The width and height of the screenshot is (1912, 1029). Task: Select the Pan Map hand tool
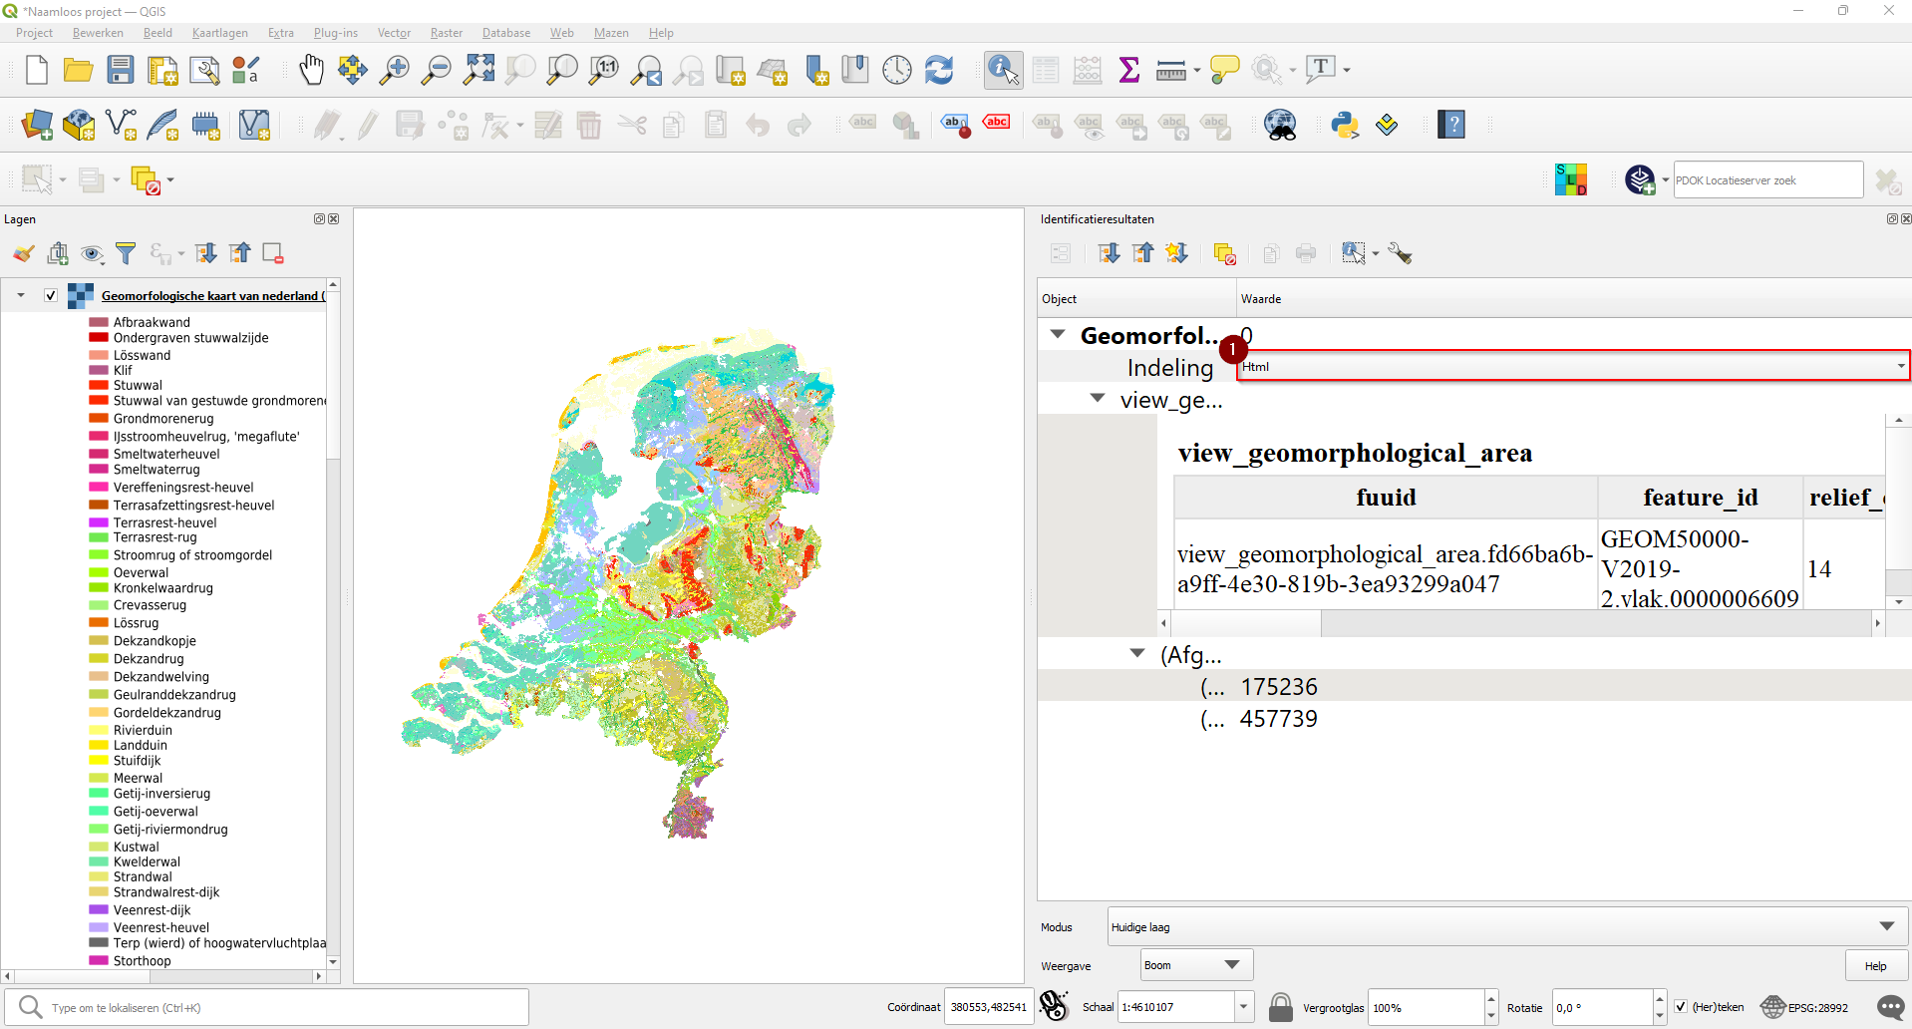(311, 70)
